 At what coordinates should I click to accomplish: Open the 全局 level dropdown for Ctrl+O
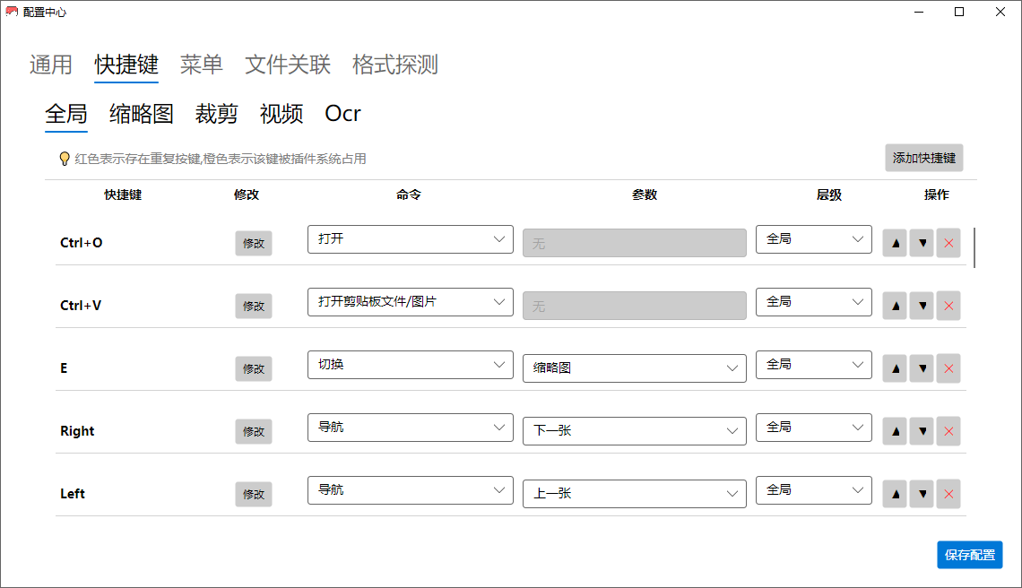pyautogui.click(x=813, y=239)
